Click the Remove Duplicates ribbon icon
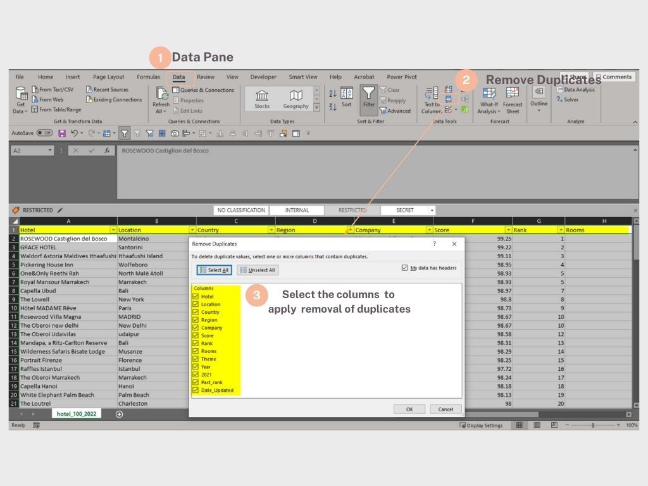The image size is (648, 486). click(449, 99)
